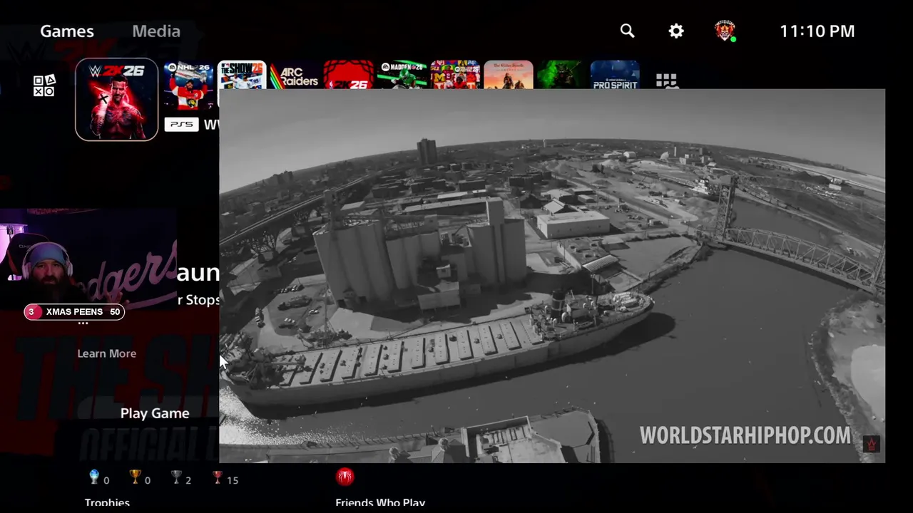The width and height of the screenshot is (913, 513).
Task: Open the search magnifier
Action: pos(627,31)
